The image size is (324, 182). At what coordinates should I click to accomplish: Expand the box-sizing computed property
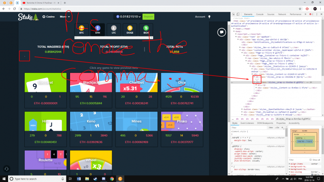tap(290, 172)
